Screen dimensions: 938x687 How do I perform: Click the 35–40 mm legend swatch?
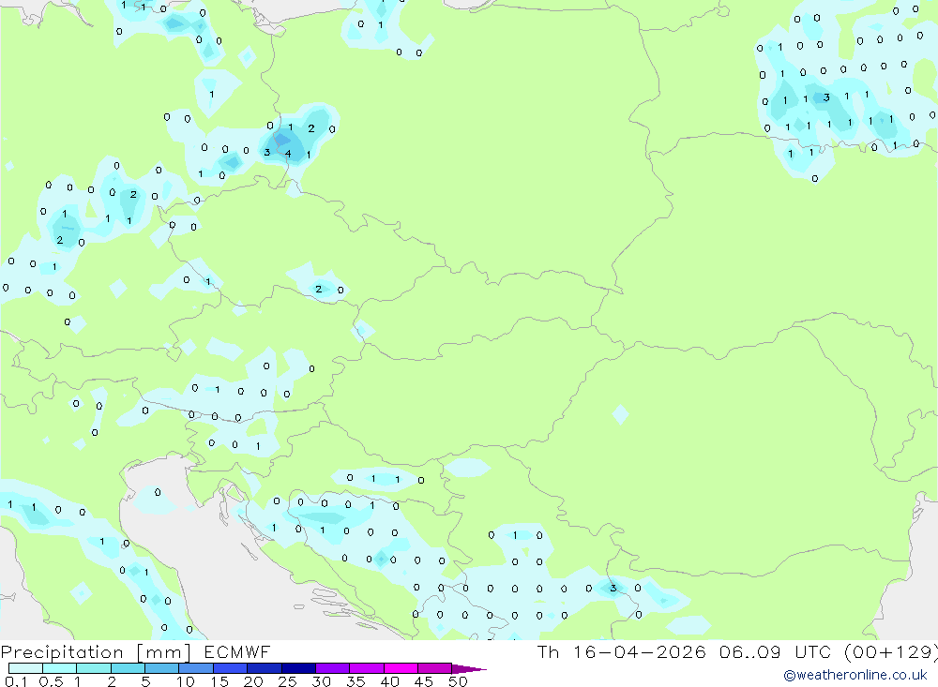[367, 668]
